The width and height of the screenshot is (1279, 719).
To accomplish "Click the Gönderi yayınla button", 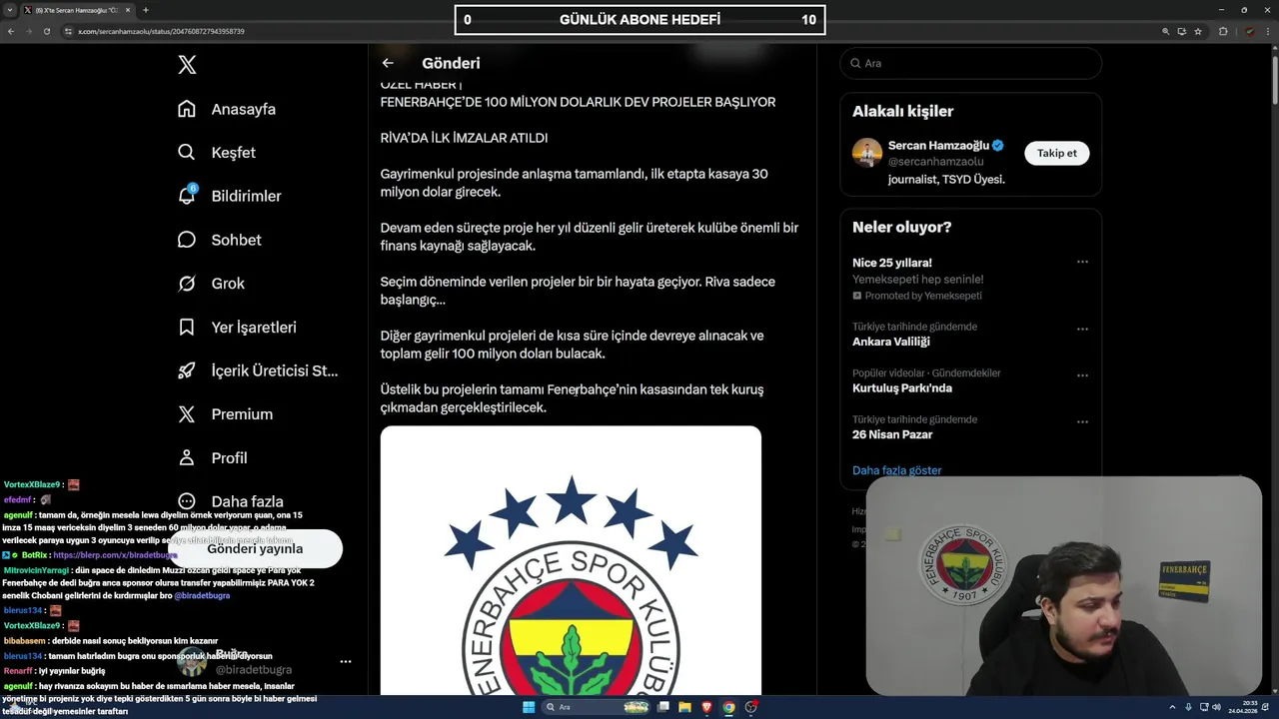I will (255, 548).
